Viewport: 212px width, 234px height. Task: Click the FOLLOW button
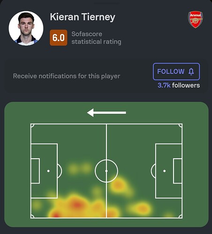click(176, 72)
